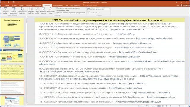Select second slide thumbnail with blue diagram
Screen dimensions: 190x107
(x=12, y=40)
